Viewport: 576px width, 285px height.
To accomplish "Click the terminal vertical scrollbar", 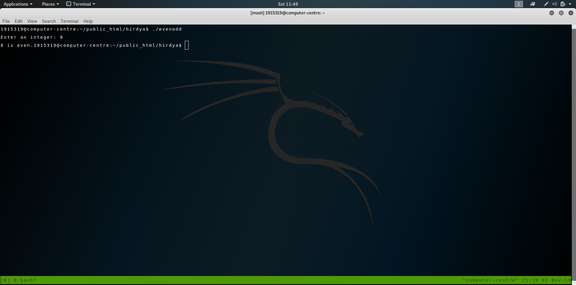I will click(x=574, y=154).
